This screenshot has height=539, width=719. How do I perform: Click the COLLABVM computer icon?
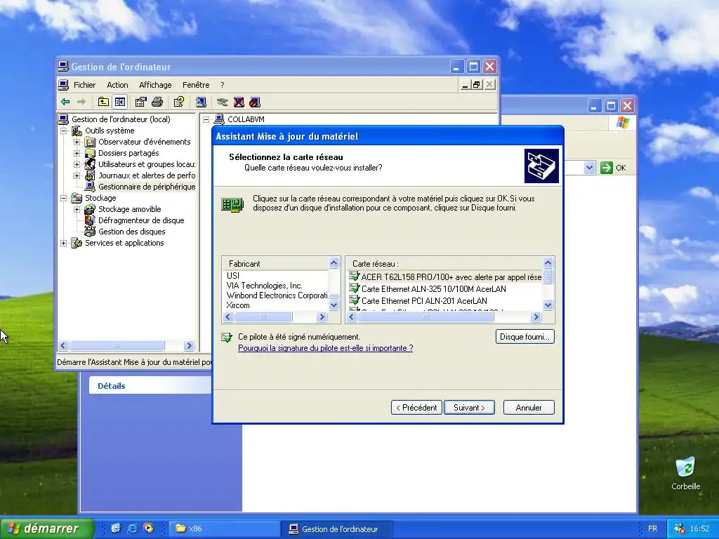coord(219,119)
